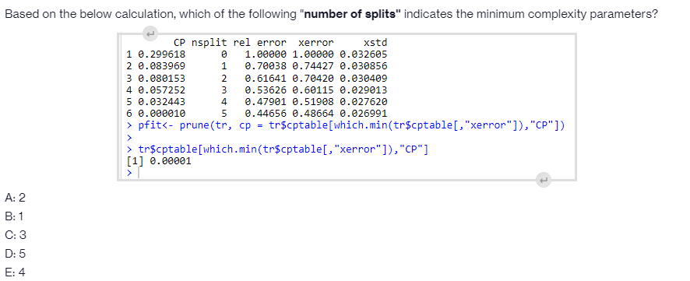Click the xerror value 0.74427
This screenshot has height=281, width=690.
(x=313, y=67)
